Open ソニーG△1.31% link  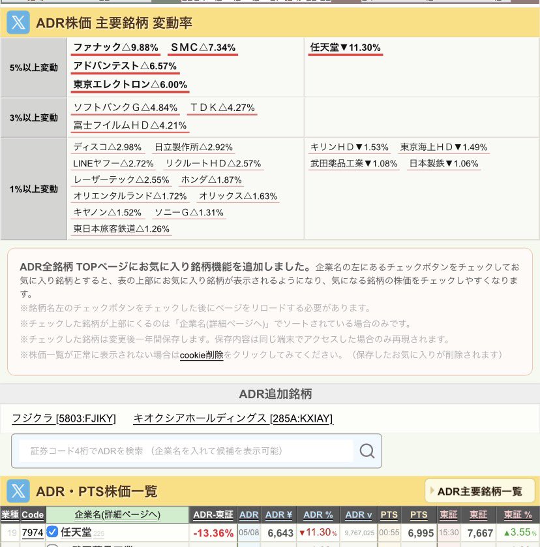coord(189,212)
